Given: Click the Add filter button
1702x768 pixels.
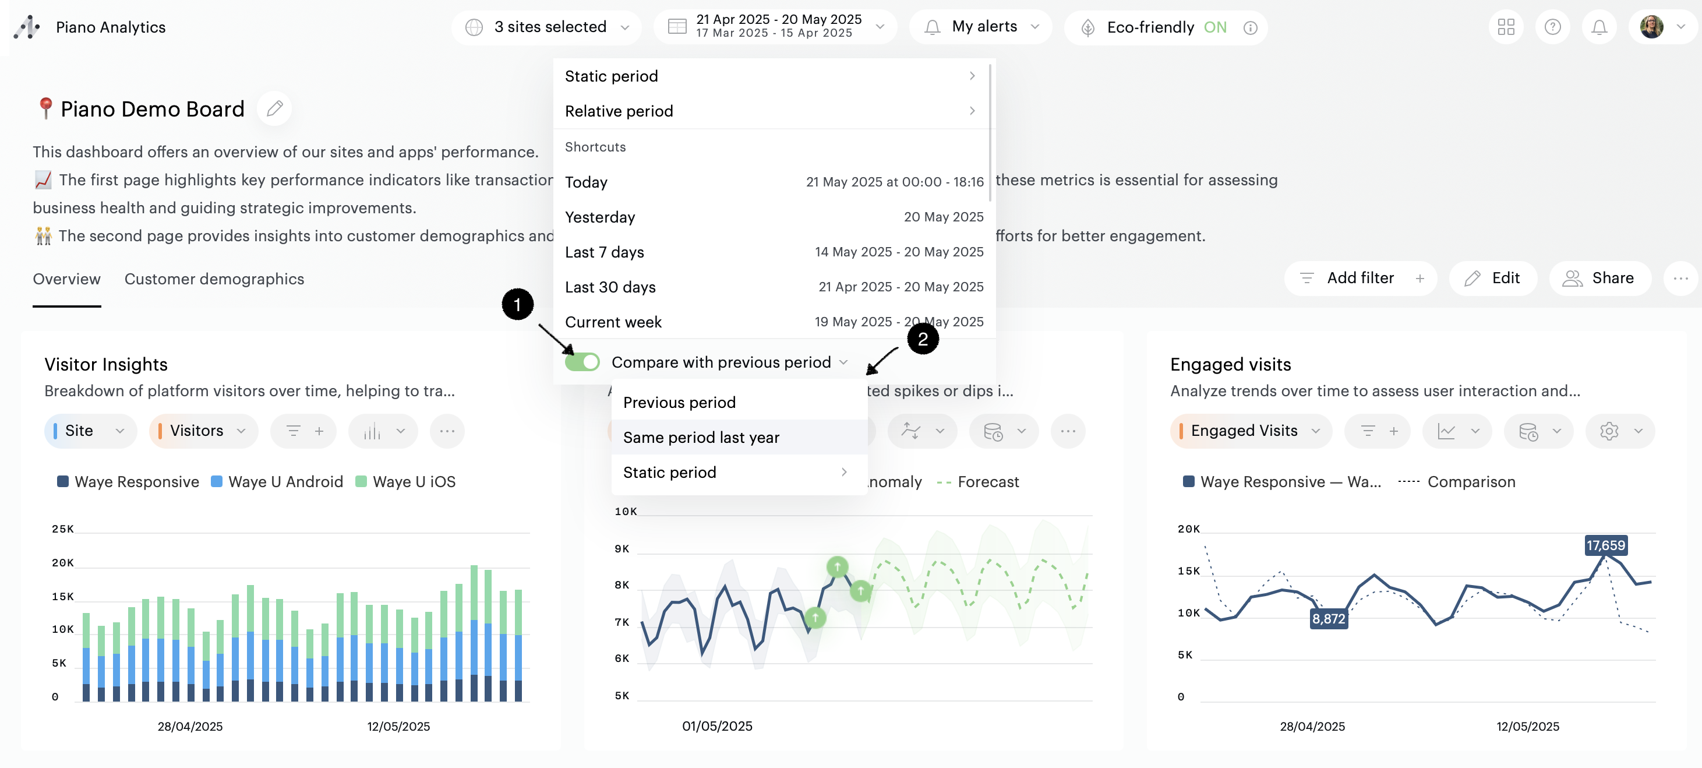Looking at the screenshot, I should [x=1360, y=279].
